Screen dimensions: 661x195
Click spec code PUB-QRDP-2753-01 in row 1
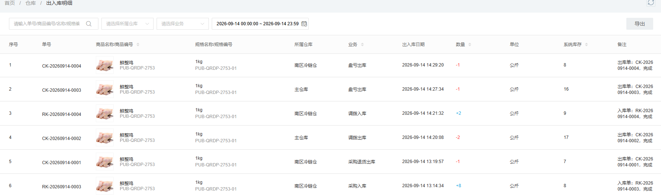[x=216, y=68]
